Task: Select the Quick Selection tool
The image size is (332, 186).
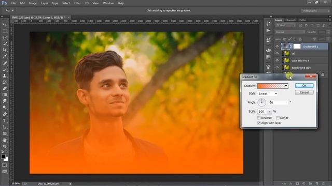Action: tap(5, 43)
